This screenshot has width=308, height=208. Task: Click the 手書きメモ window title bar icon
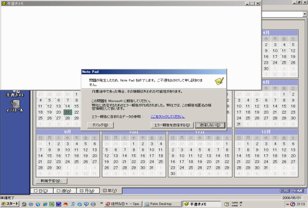point(3,3)
